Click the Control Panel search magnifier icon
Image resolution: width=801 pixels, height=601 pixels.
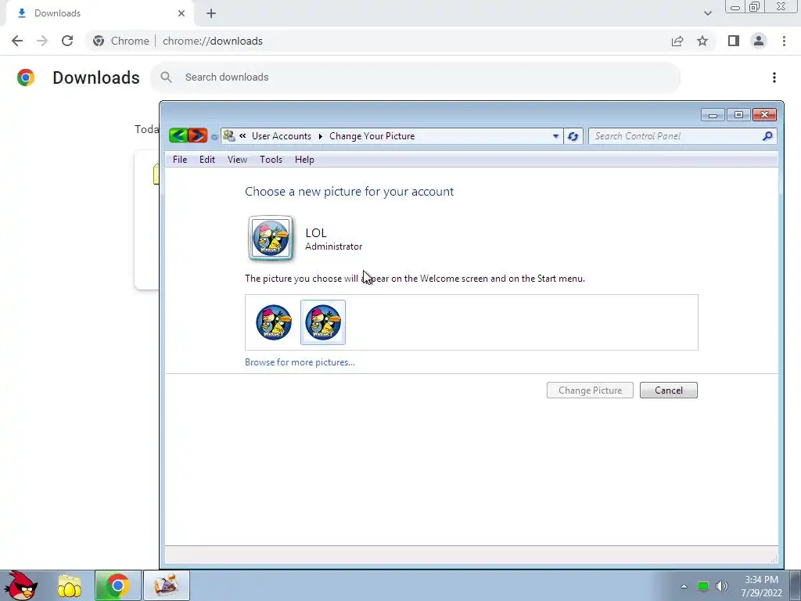(767, 136)
